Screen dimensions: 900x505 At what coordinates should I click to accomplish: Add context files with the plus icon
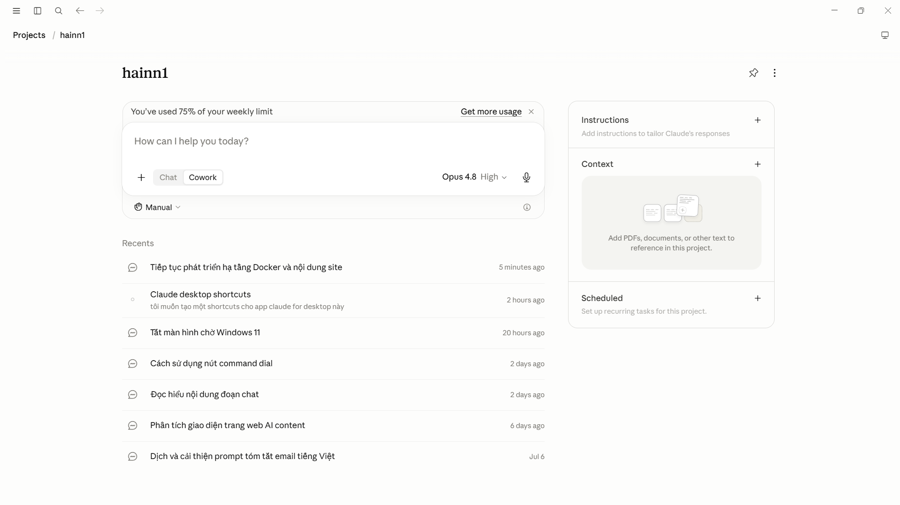pyautogui.click(x=758, y=164)
